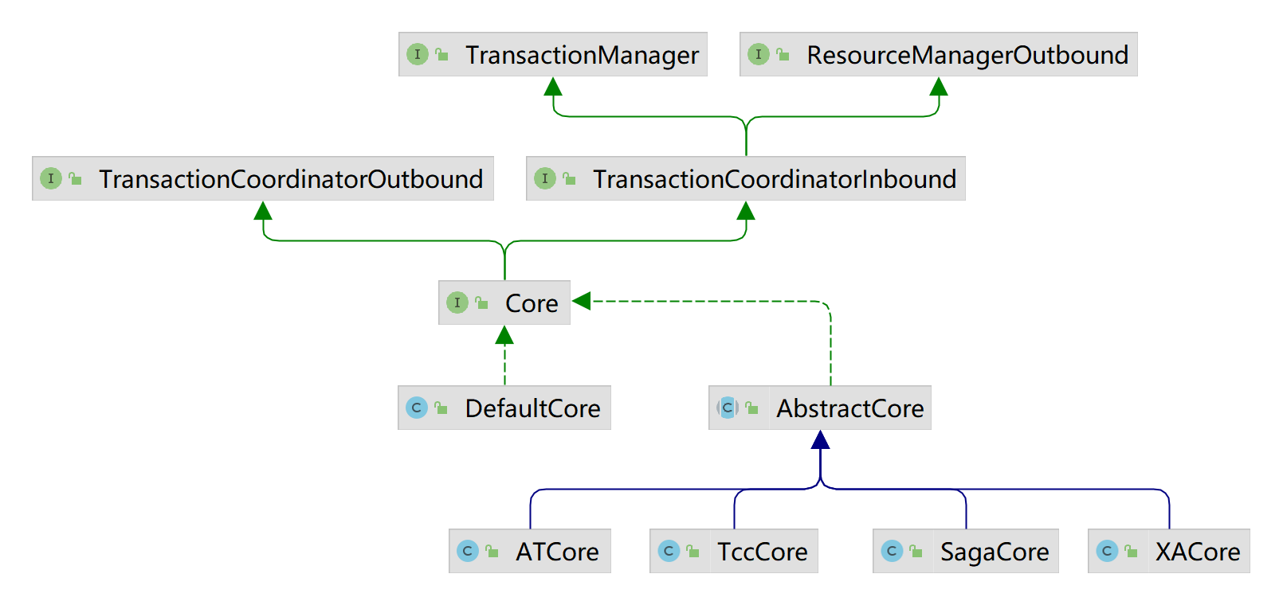Image resolution: width=1283 pixels, height=605 pixels.
Task: Click the visibility lock icon beside TccCore
Action: point(693,551)
